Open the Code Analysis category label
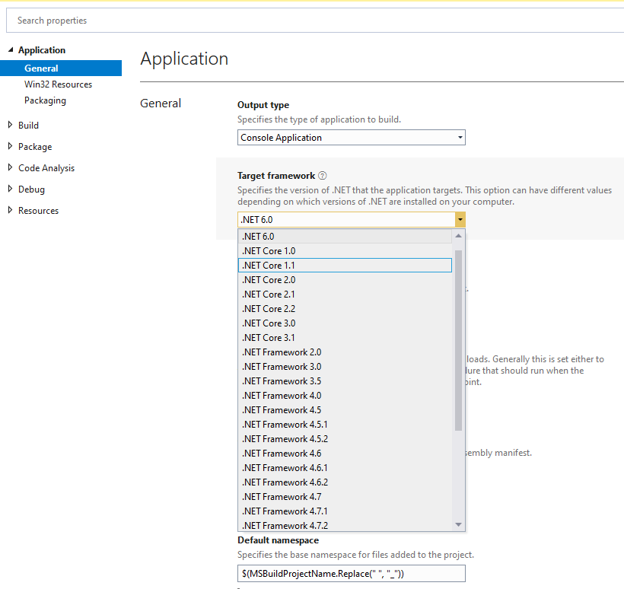The height and width of the screenshot is (589, 624). [x=46, y=168]
